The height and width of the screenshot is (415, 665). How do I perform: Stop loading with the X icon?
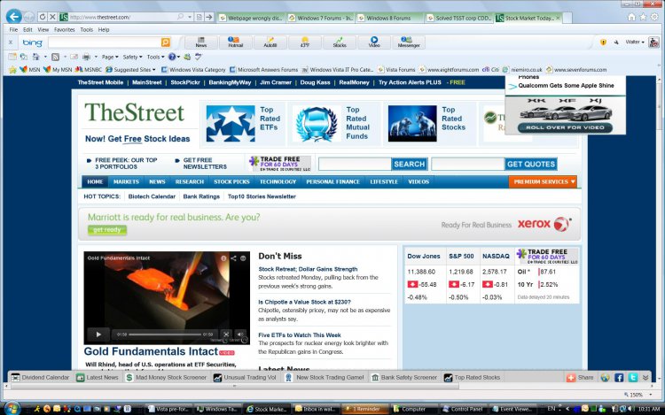(x=52, y=17)
